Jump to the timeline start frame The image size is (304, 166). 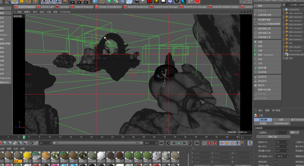click(161, 143)
